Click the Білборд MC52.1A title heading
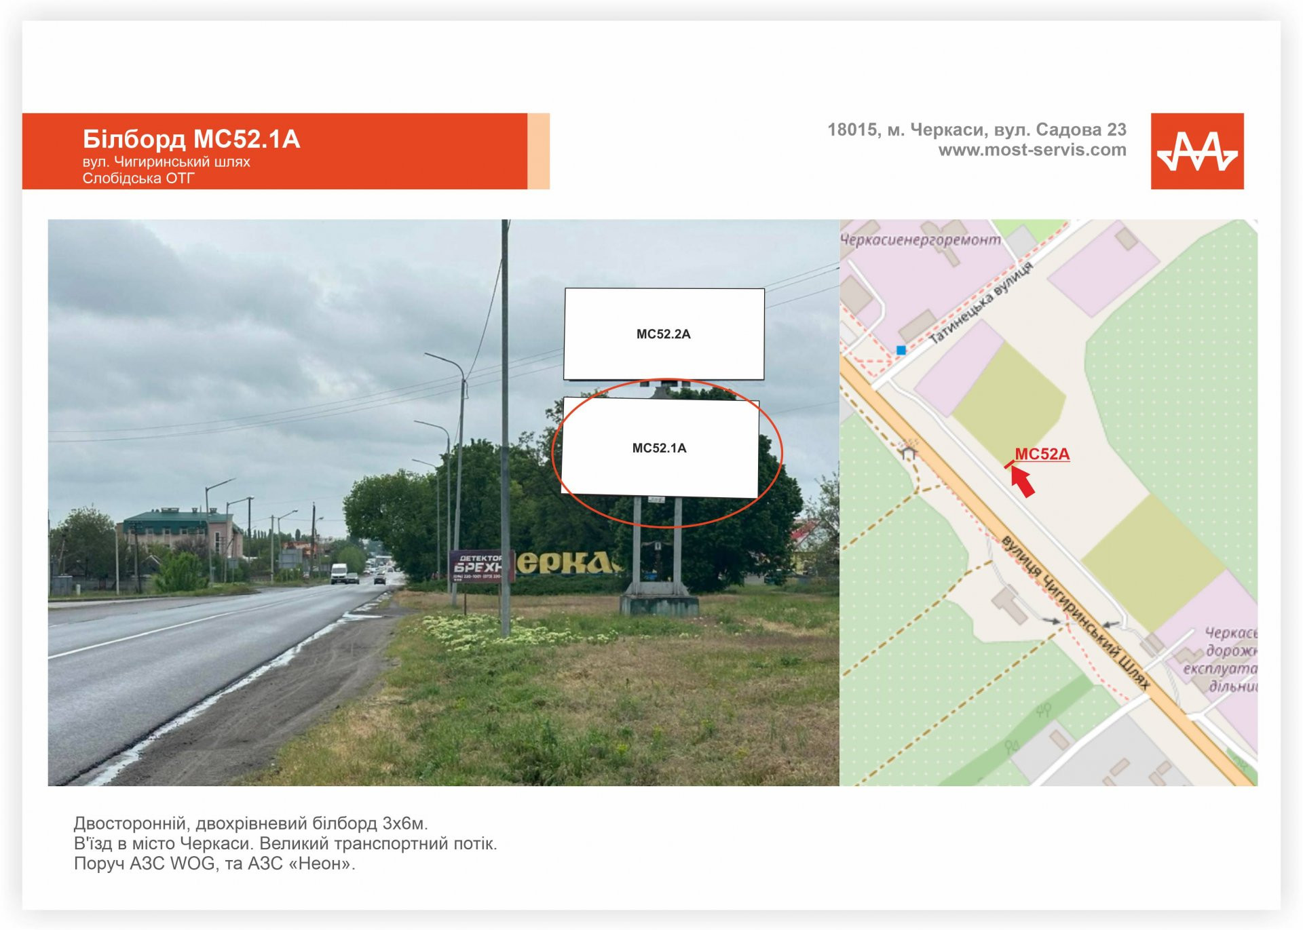The image size is (1303, 930). click(191, 139)
